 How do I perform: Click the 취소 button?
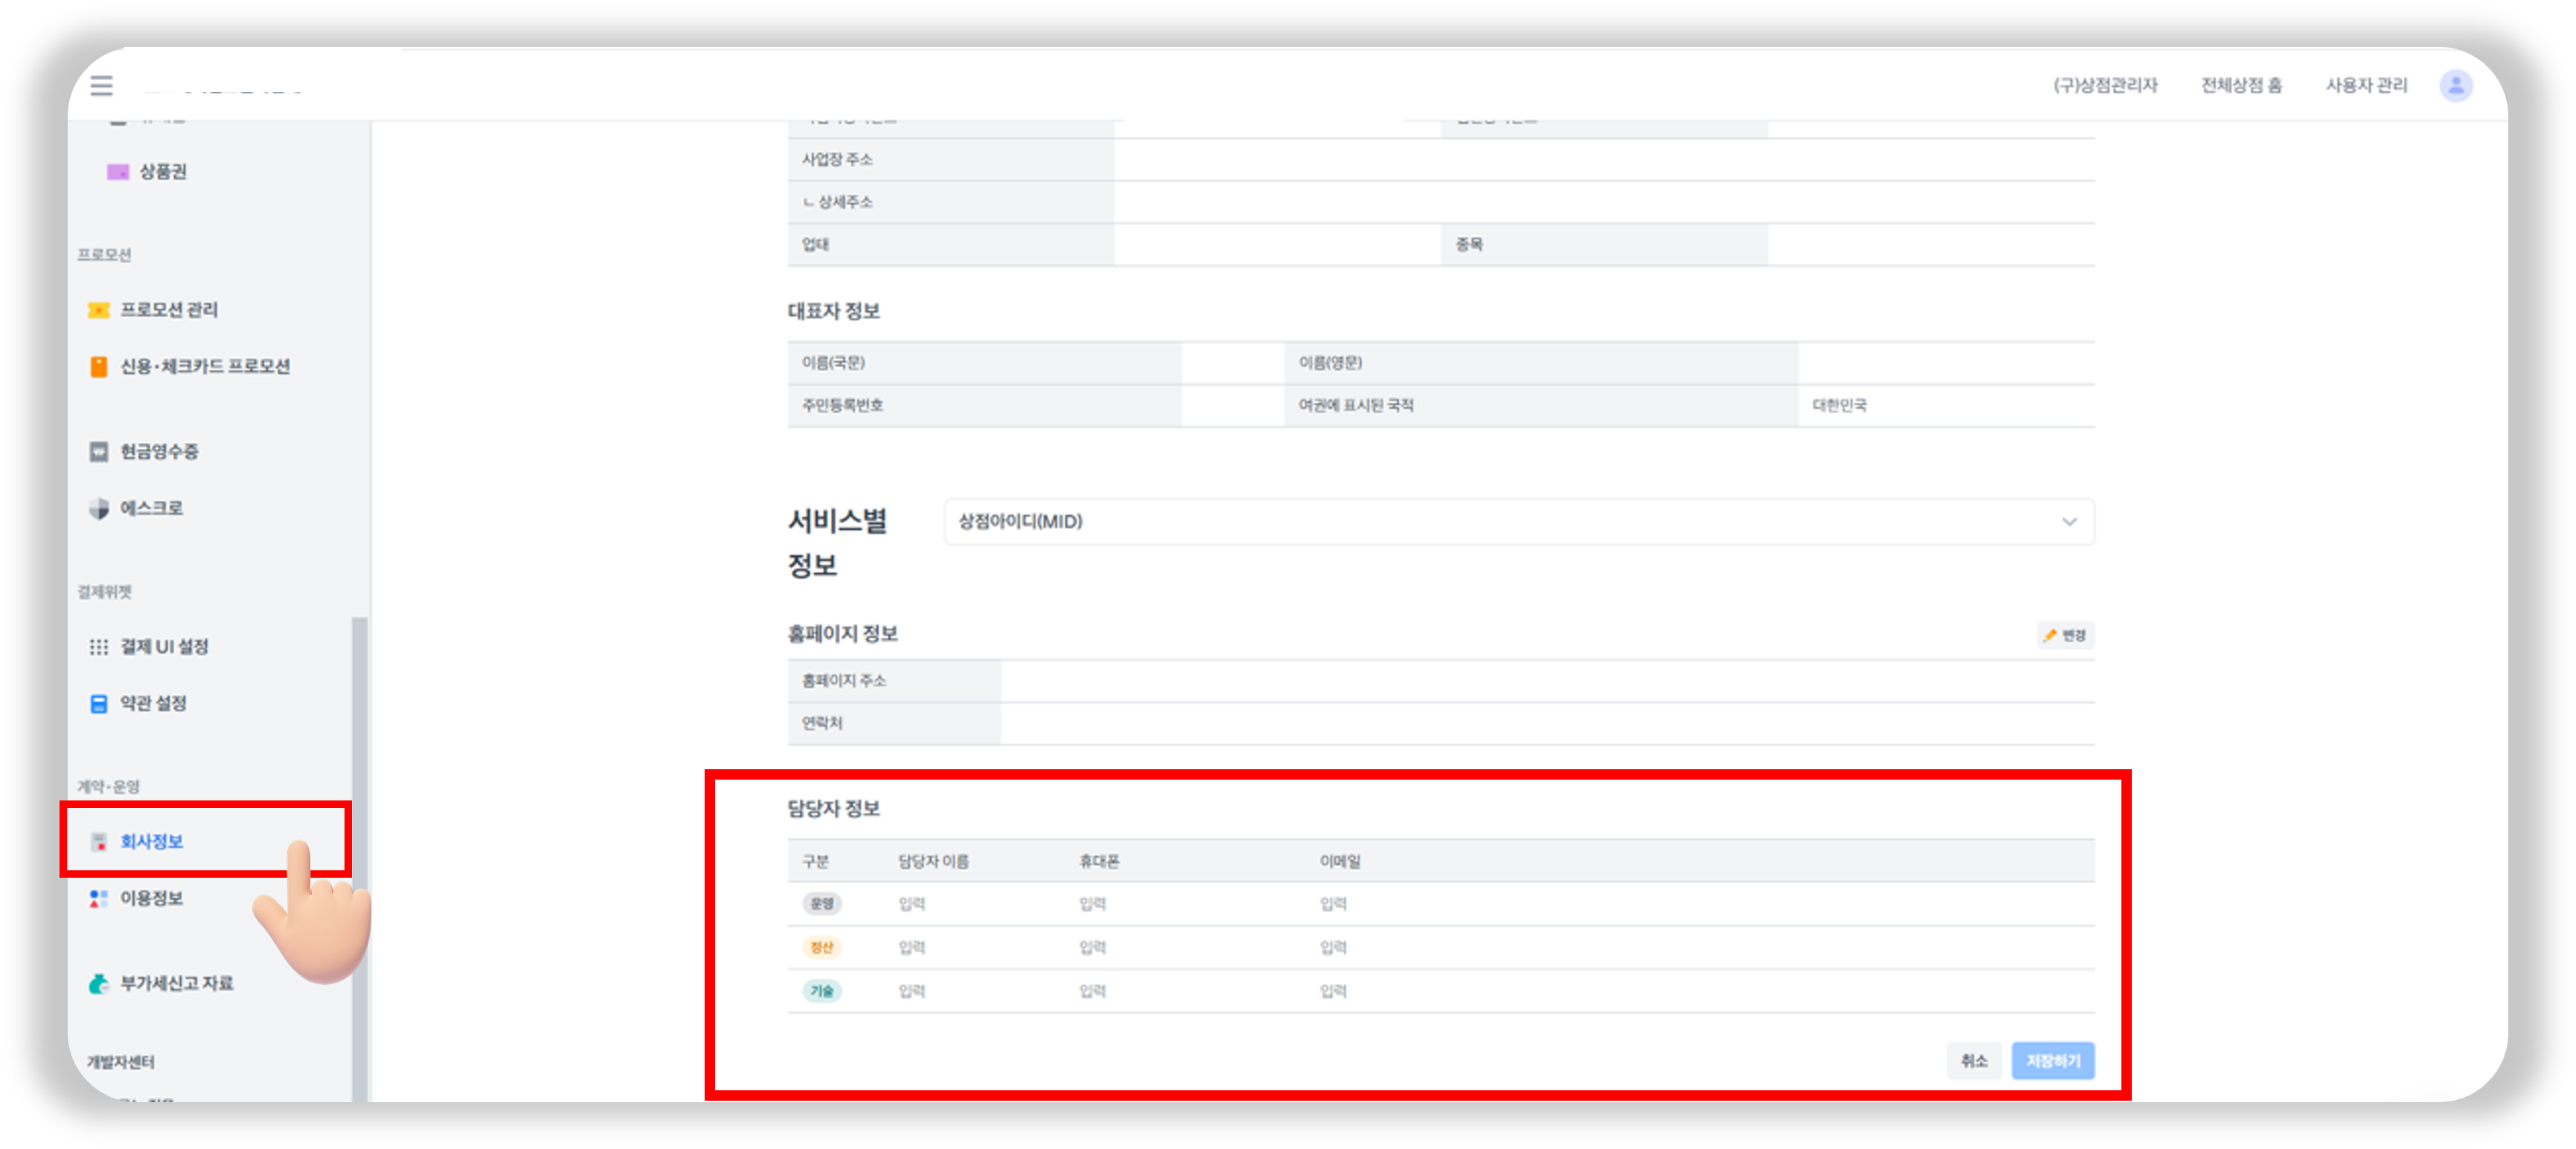point(1973,1060)
